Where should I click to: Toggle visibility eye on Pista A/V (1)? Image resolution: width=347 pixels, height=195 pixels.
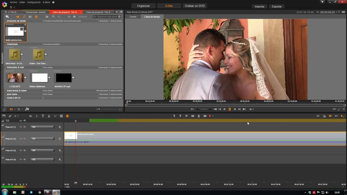click(x=21, y=127)
